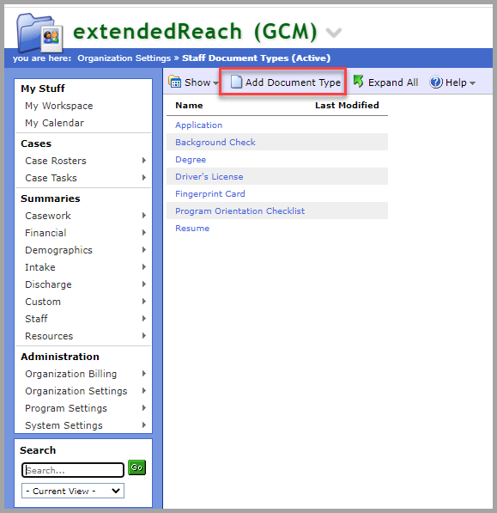Open the chevron dropdown beside extendedReach (GCM)
Image resolution: width=497 pixels, height=513 pixels.
(334, 33)
